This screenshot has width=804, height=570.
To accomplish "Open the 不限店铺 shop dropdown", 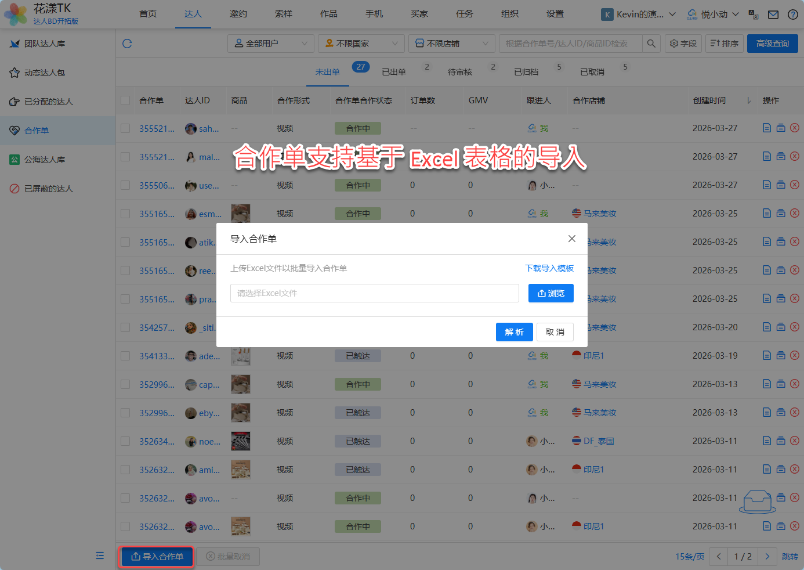I will [451, 44].
